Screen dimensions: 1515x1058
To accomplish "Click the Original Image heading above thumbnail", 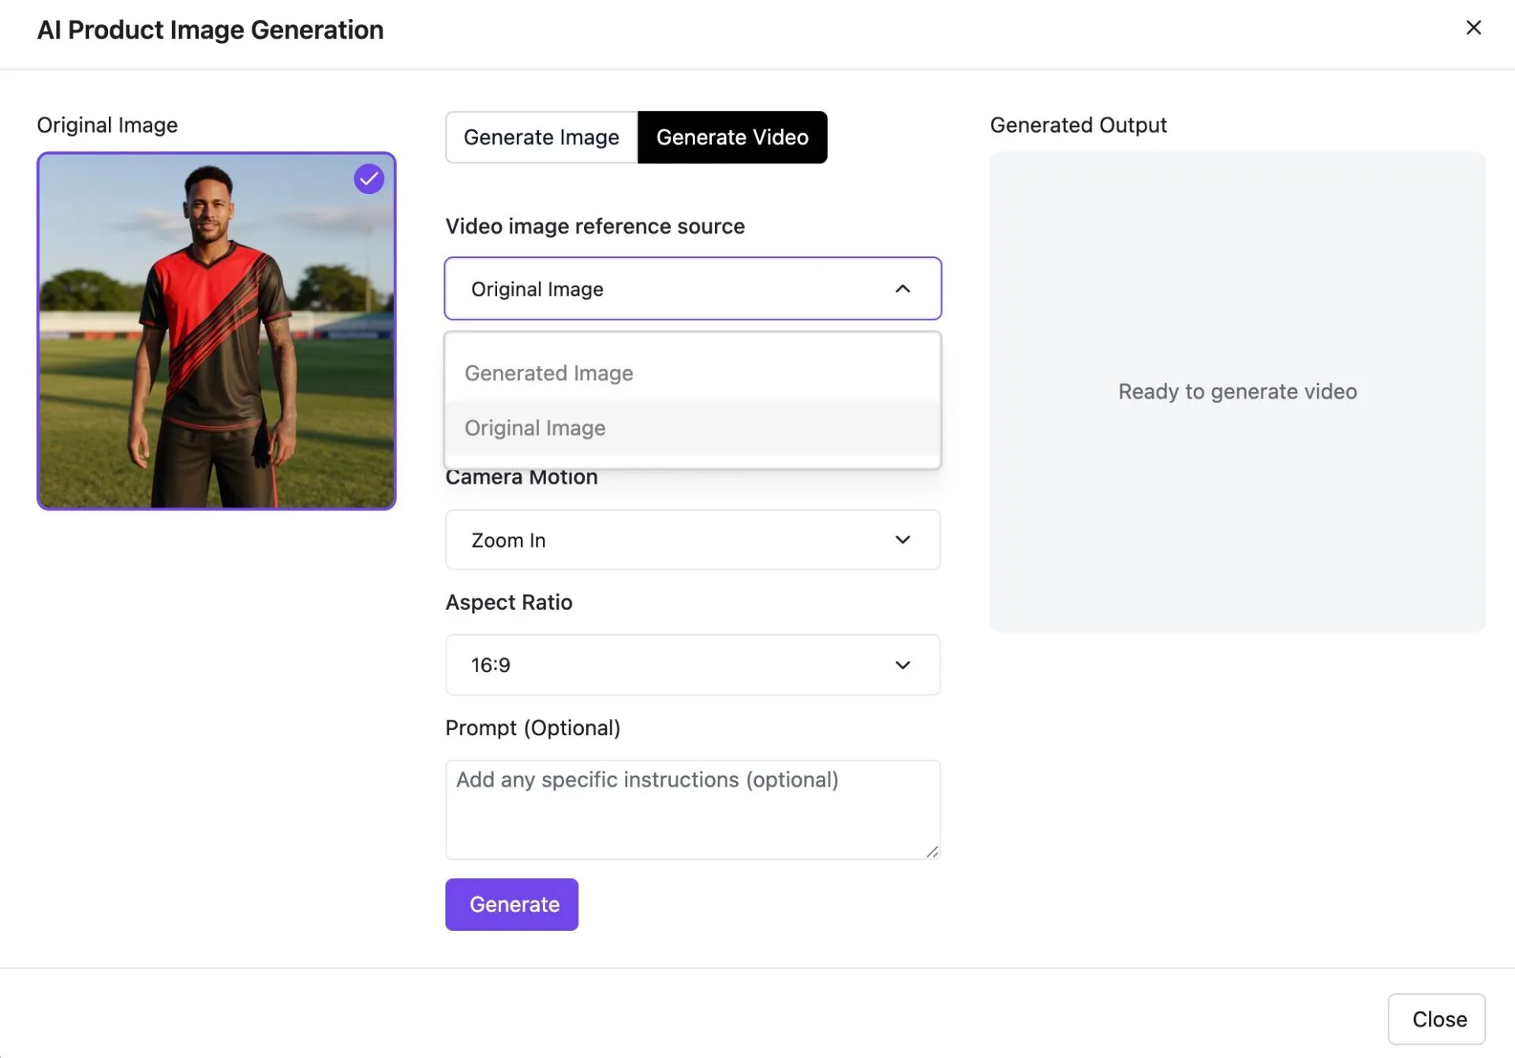I will click(107, 125).
